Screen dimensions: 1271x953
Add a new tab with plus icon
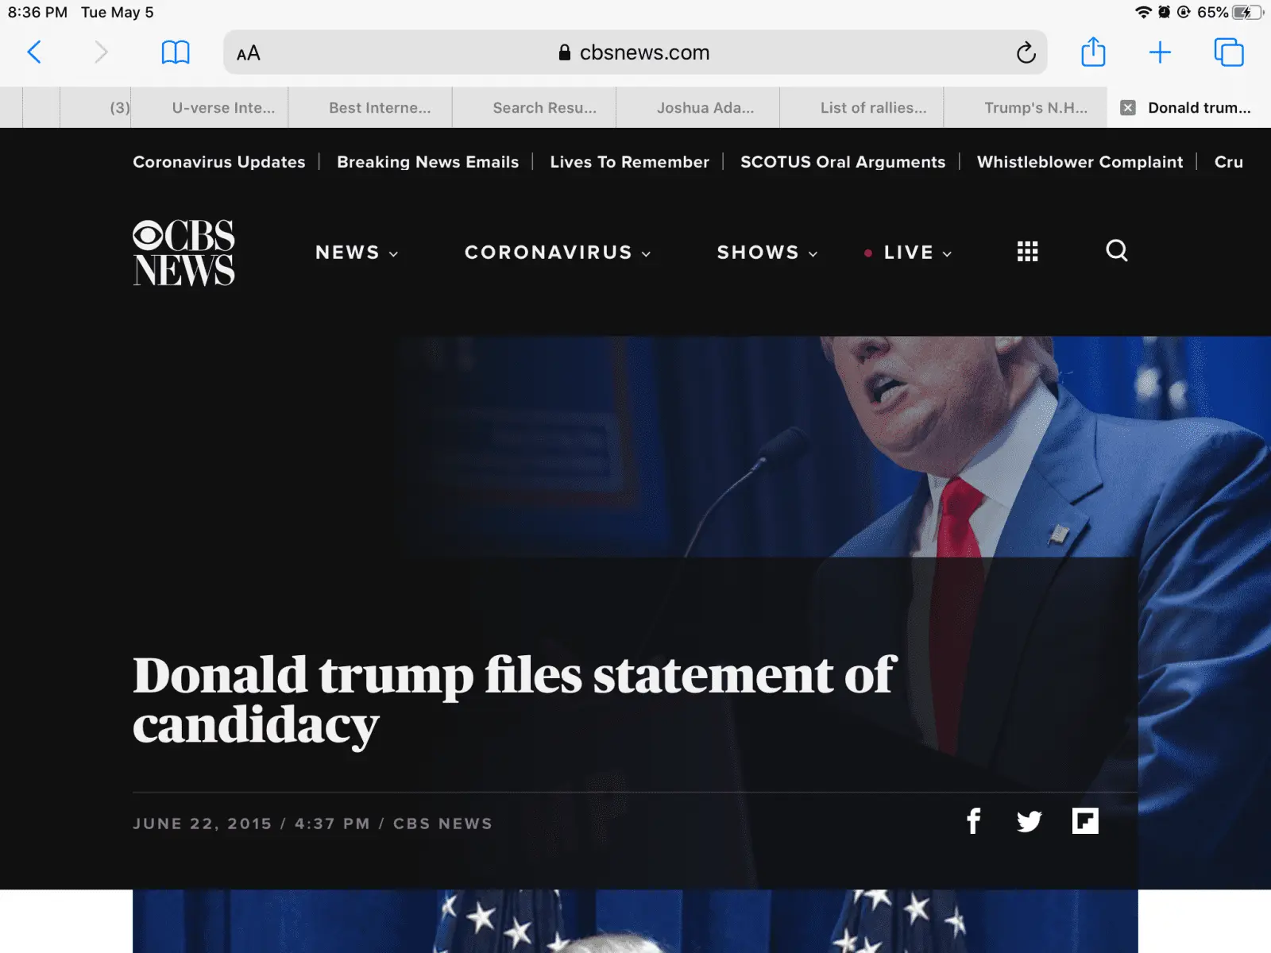pyautogui.click(x=1160, y=52)
